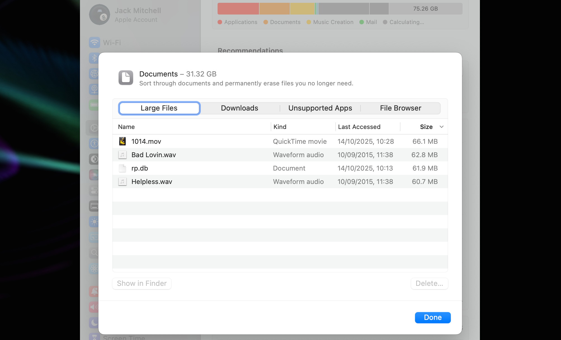Click Wi-Fi label in Settings sidebar
This screenshot has width=561, height=340.
(112, 42)
